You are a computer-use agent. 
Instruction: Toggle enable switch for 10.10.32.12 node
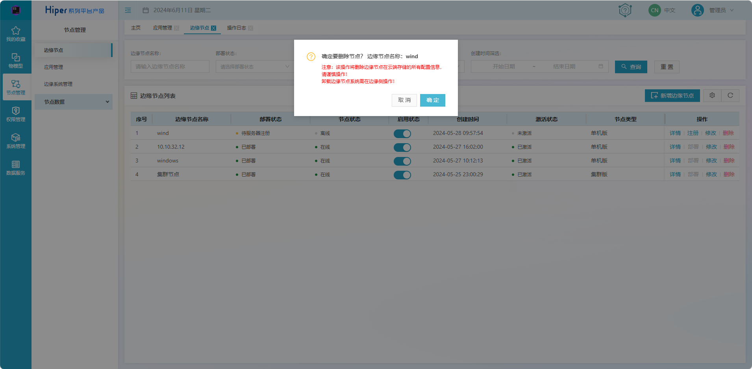tap(402, 148)
